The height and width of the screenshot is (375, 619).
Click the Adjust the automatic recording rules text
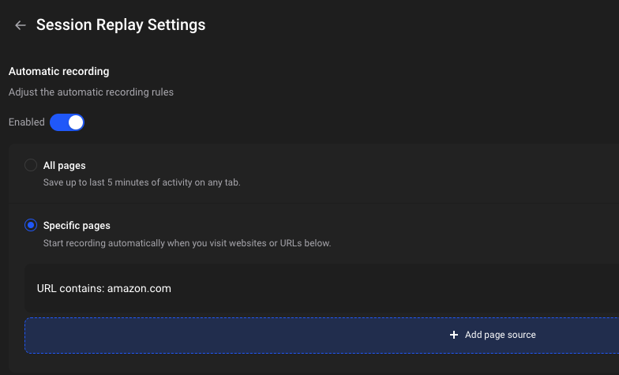pos(92,92)
